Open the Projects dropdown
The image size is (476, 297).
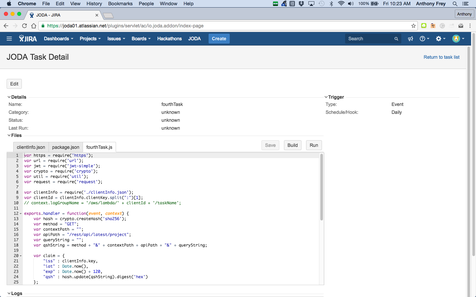(90, 39)
